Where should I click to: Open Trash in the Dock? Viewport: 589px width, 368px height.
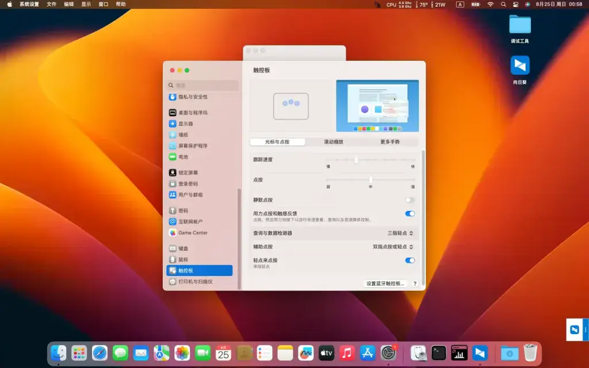(530, 353)
